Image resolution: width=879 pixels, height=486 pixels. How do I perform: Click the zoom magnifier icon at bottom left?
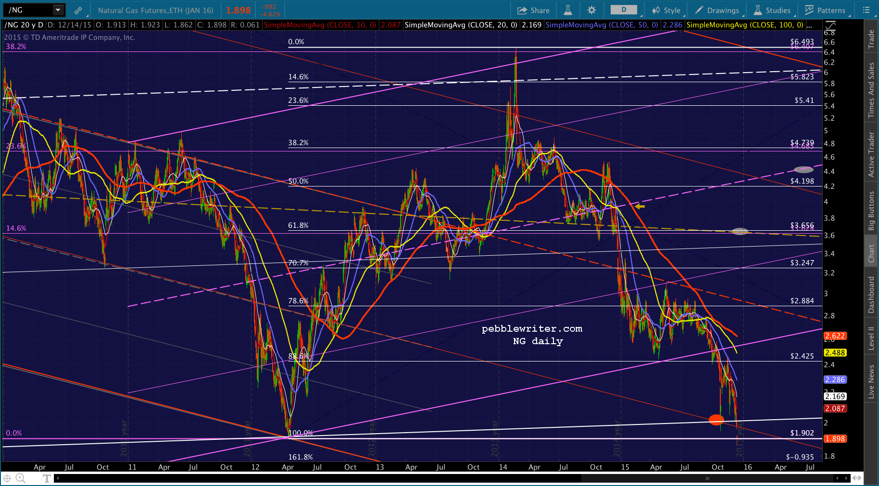click(x=21, y=478)
